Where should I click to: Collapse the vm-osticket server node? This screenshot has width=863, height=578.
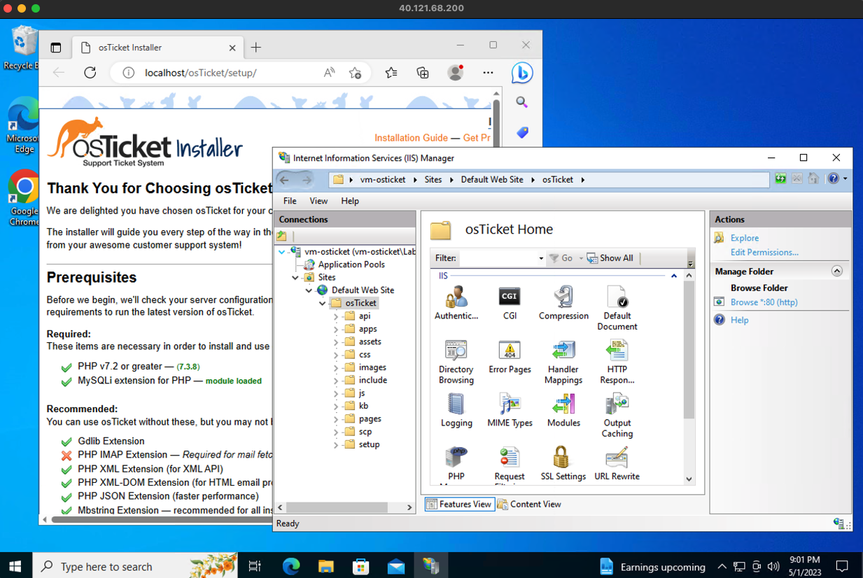pos(282,252)
